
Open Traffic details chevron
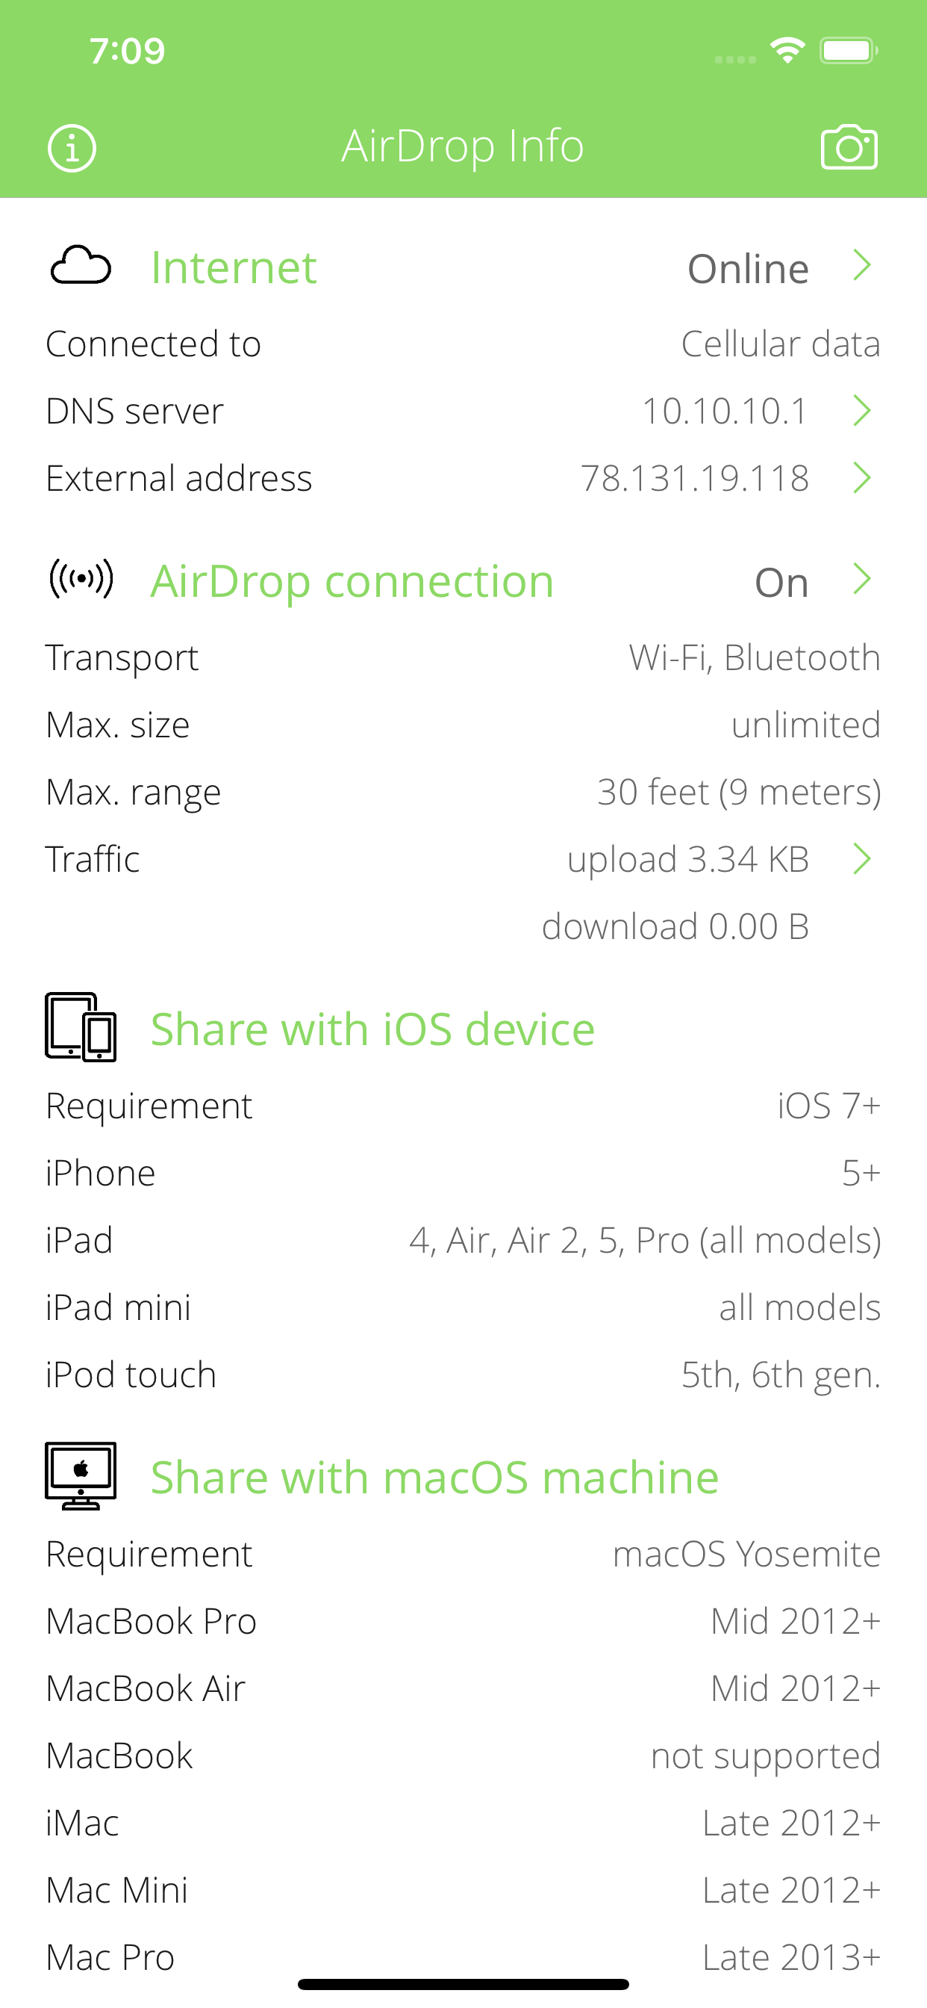click(861, 859)
